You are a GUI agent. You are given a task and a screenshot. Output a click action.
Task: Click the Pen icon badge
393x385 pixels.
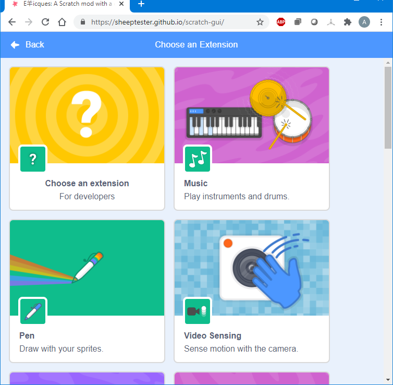33,311
